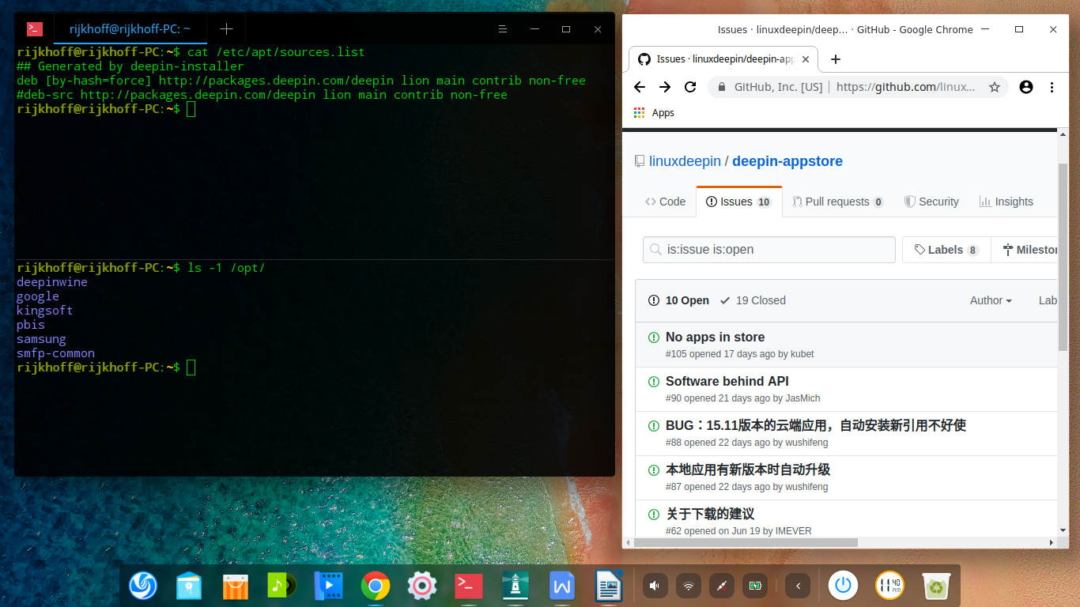Open the clock showing 11:40 in dock
The image size is (1080, 607).
[890, 586]
